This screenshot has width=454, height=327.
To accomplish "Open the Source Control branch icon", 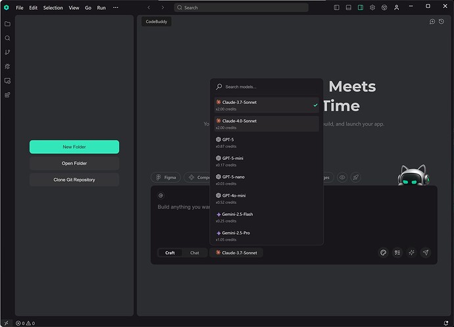I will point(7,53).
